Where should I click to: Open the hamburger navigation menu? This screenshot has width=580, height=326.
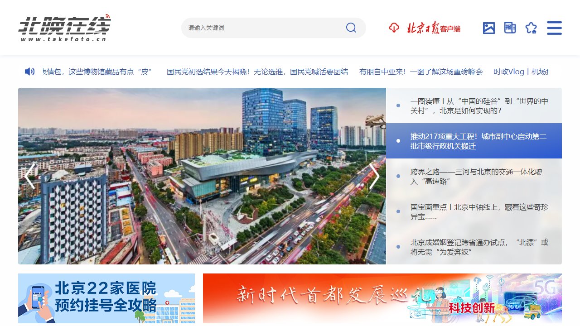pos(554,28)
